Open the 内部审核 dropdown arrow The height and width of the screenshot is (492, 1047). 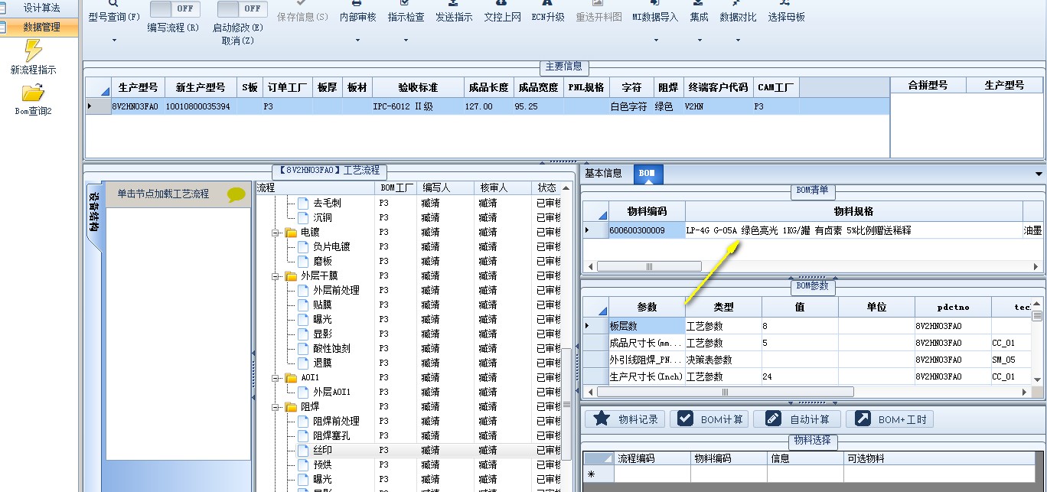tap(357, 40)
